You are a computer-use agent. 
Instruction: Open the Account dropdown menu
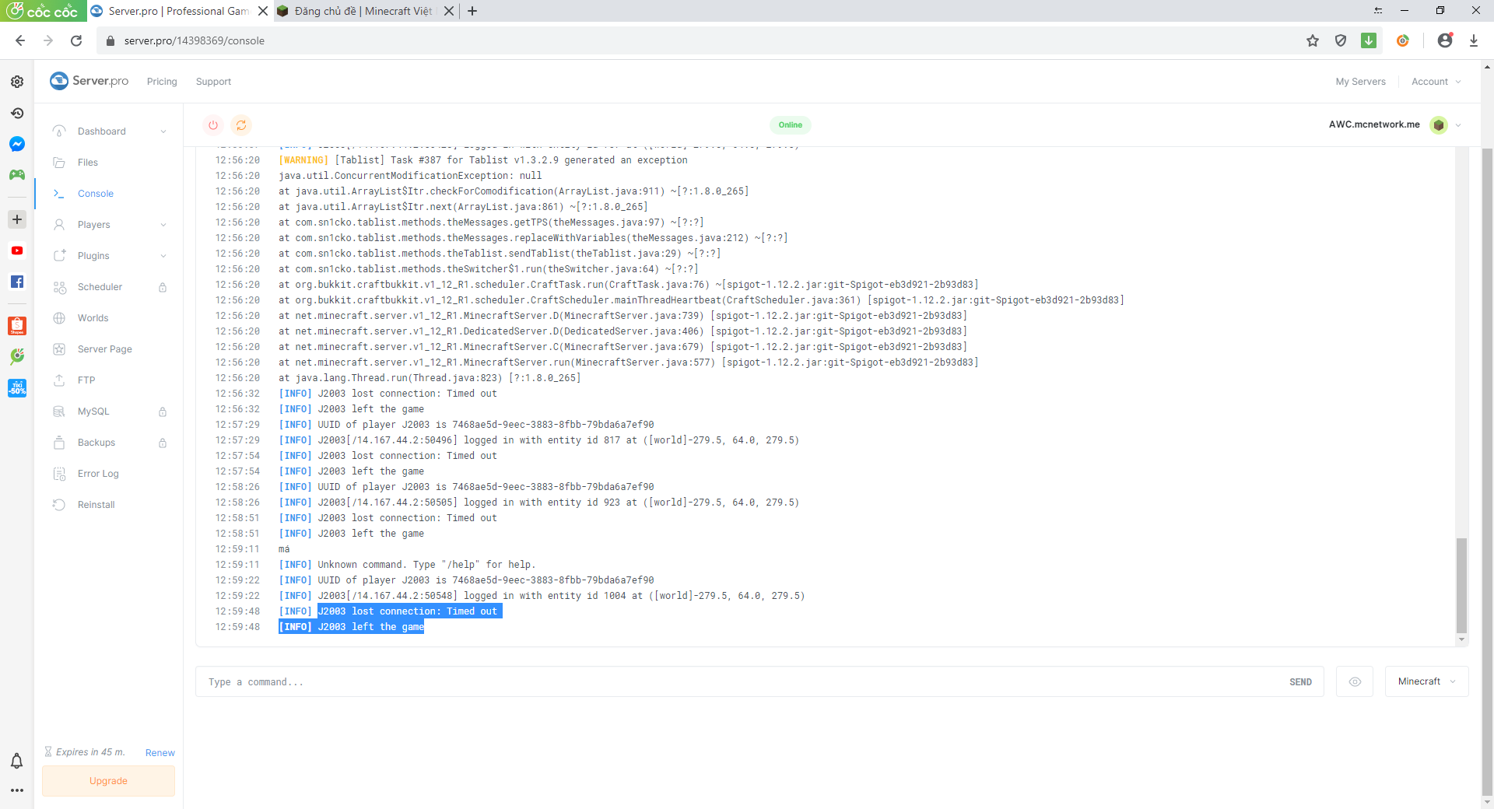click(x=1436, y=82)
